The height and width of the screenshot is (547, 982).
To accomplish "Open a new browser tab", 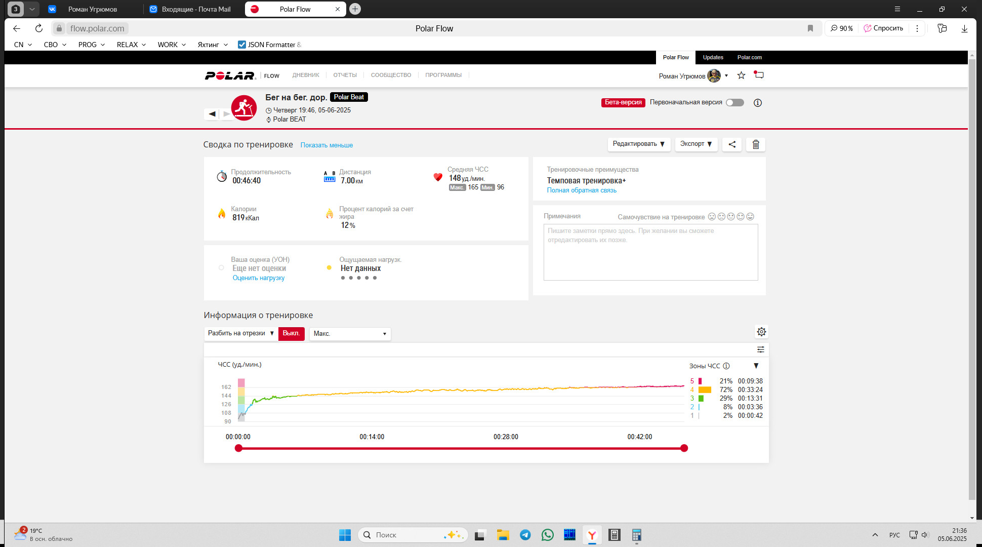I will click(355, 9).
